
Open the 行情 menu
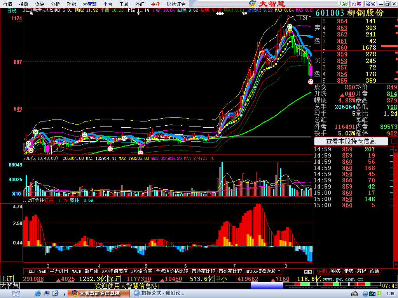[x=7, y=4]
